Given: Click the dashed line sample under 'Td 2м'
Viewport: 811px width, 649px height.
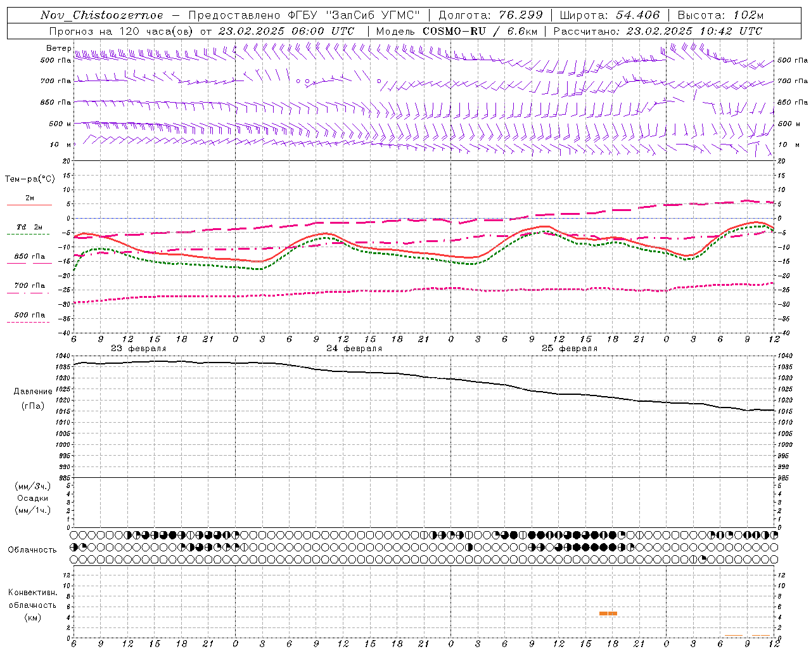Looking at the screenshot, I should (29, 235).
